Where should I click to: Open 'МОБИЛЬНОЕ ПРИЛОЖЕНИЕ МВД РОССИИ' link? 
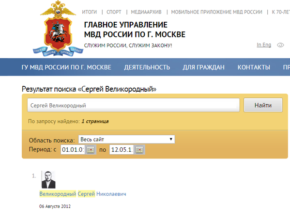point(216,12)
